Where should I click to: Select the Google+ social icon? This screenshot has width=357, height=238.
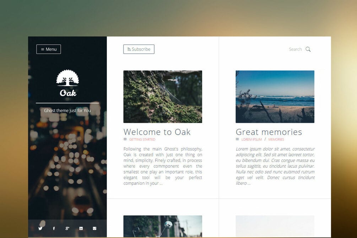point(67,228)
